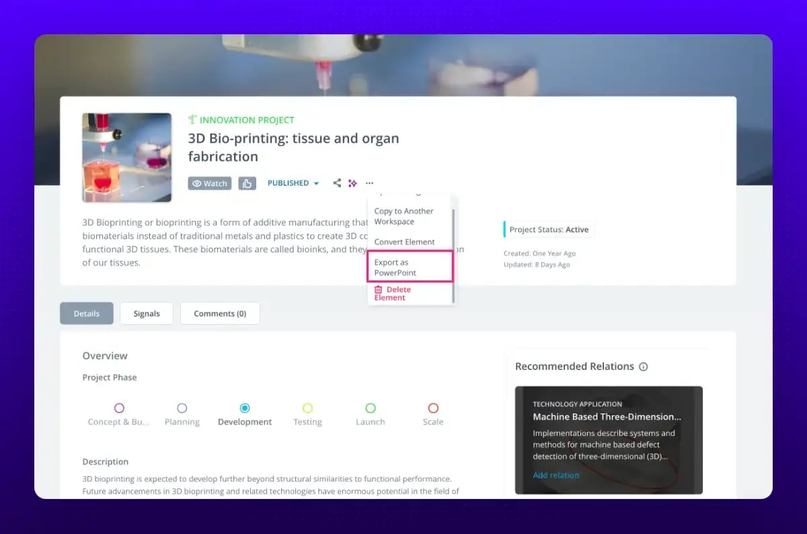Click the Add relation link
The image size is (807, 534).
555,475
